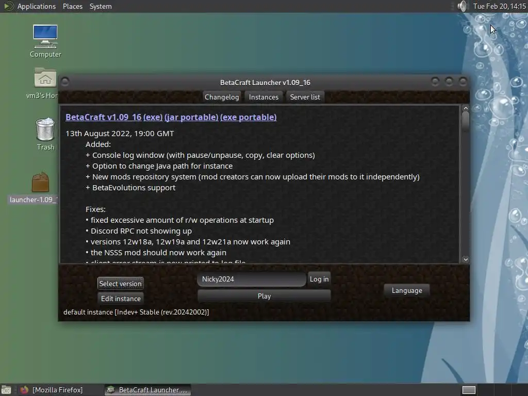Click the 'fixed excessive amount of r/w' line
Image resolution: width=528 pixels, height=396 pixels.
179,220
